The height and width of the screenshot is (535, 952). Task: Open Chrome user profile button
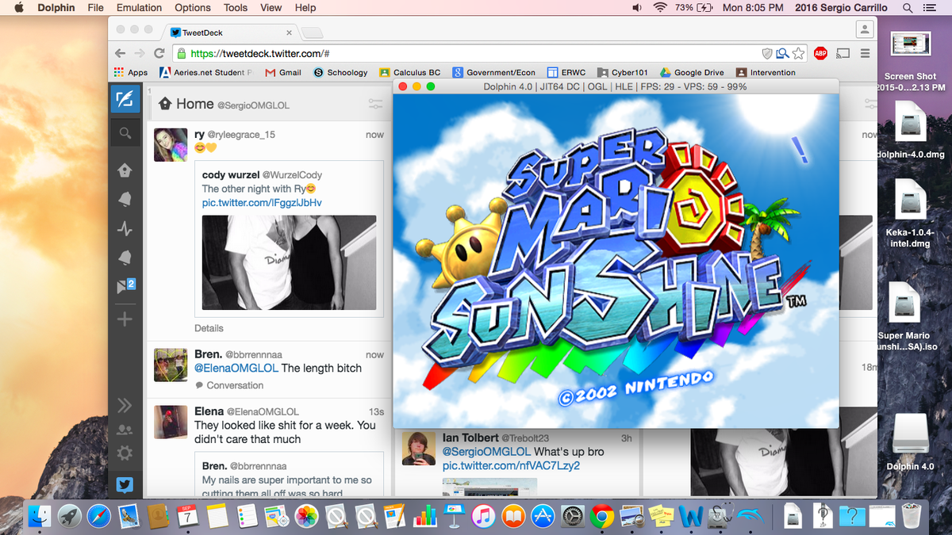865,29
